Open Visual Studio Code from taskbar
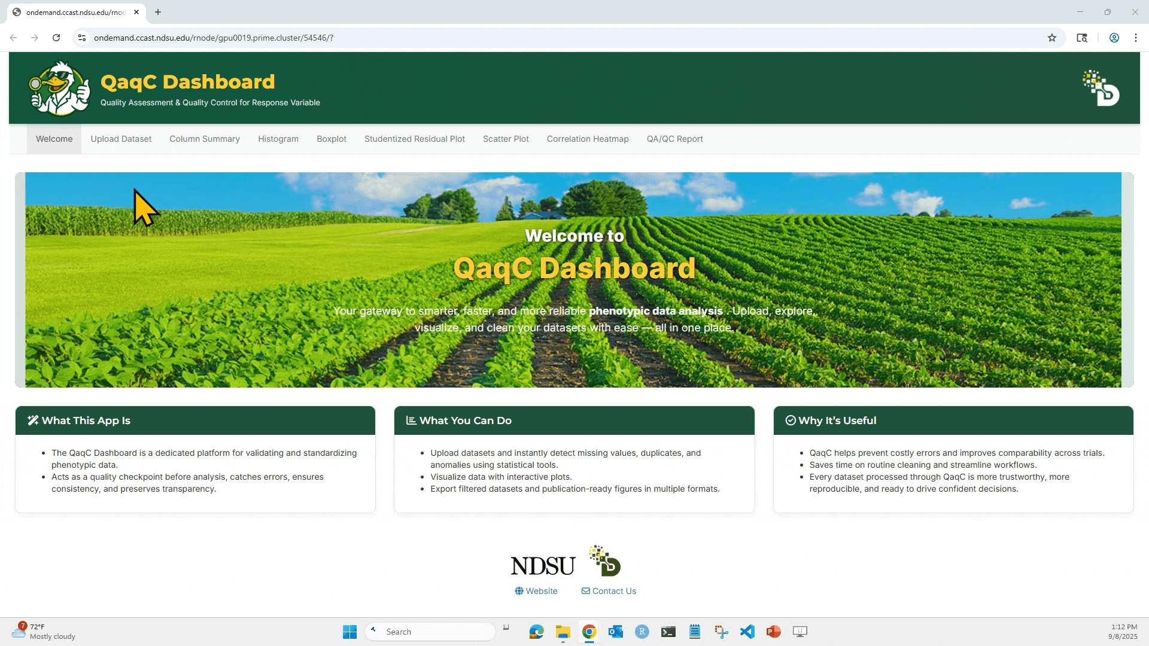Image resolution: width=1149 pixels, height=646 pixels. 747,632
